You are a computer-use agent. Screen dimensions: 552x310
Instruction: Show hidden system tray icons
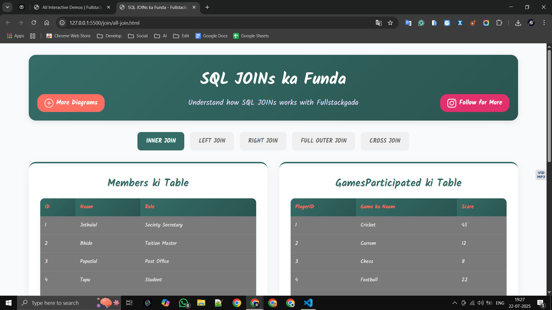455,303
